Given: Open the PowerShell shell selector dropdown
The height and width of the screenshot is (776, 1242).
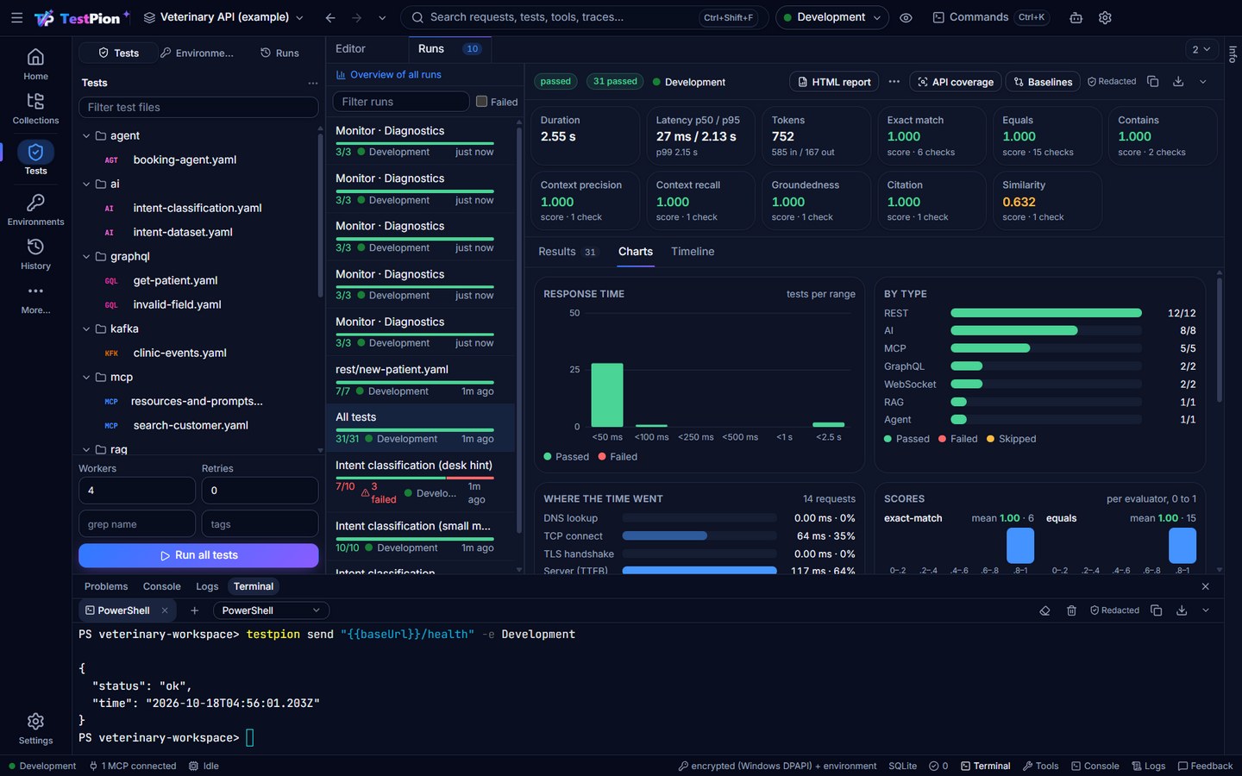Looking at the screenshot, I should click(271, 610).
